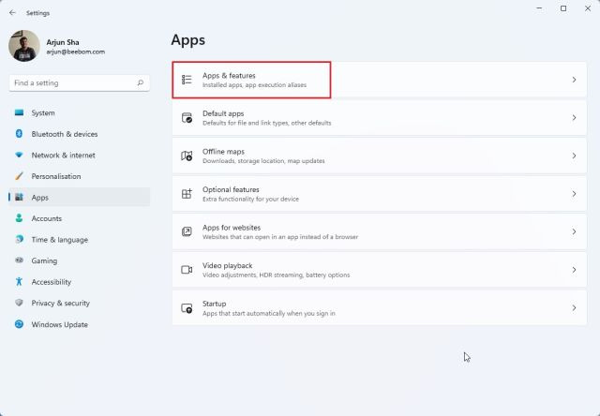Click the Optional features grid icon
This screenshot has height=416, width=600.
[187, 193]
